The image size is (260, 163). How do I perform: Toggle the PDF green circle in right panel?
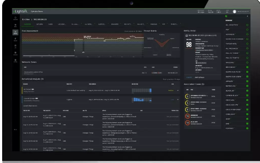pos(247,30)
